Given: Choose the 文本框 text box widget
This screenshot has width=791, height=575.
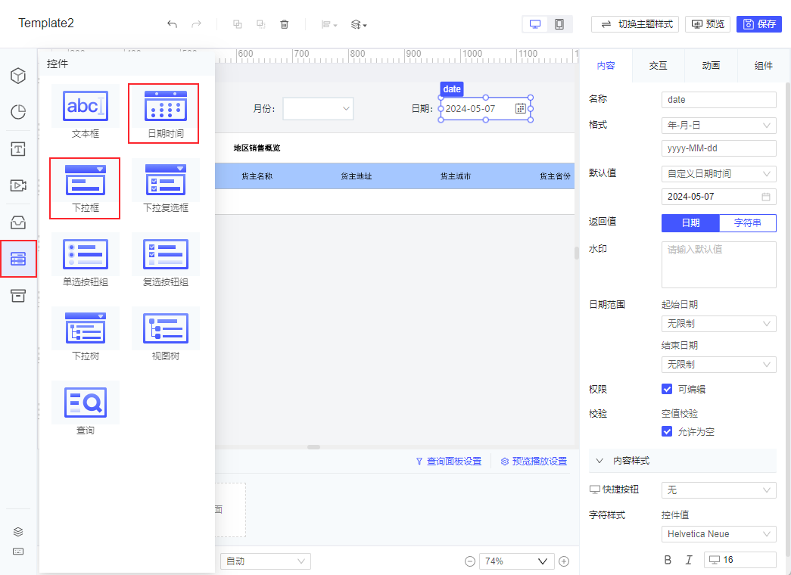Looking at the screenshot, I should click(x=86, y=112).
